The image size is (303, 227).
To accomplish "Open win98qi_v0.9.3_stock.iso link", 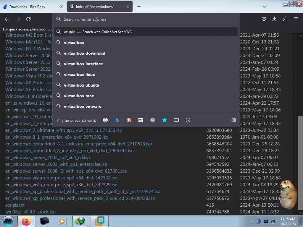I will [x=30, y=212].
